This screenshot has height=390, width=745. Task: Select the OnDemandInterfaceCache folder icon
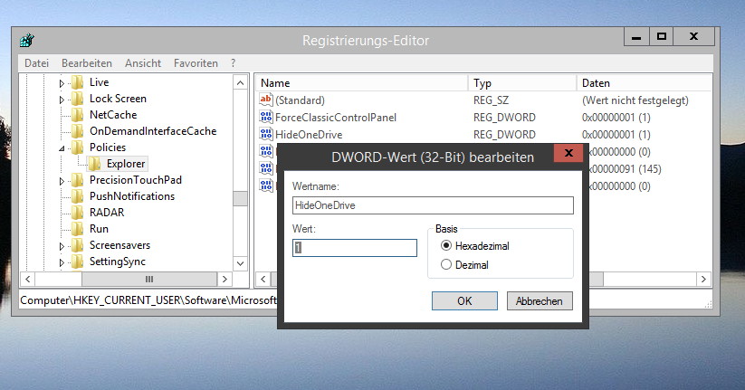tap(78, 131)
